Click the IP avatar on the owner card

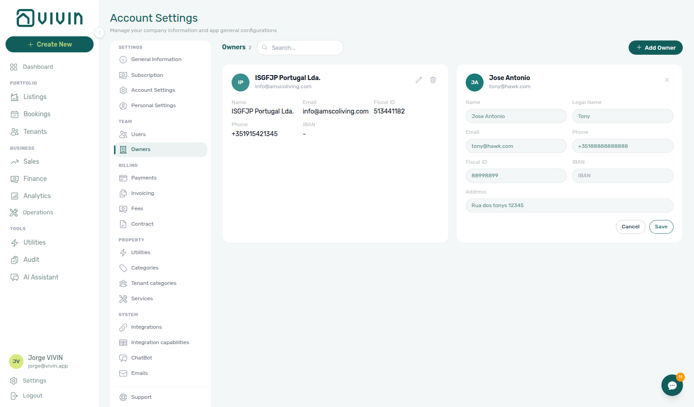coord(240,82)
